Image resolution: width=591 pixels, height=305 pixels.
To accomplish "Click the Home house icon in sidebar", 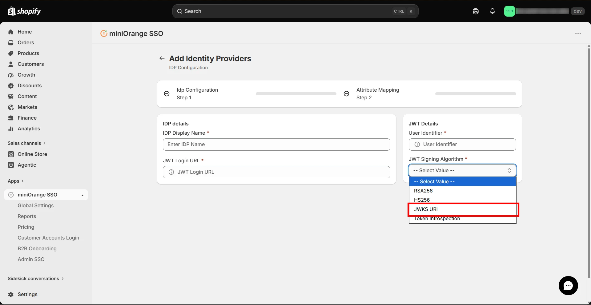I will [11, 32].
